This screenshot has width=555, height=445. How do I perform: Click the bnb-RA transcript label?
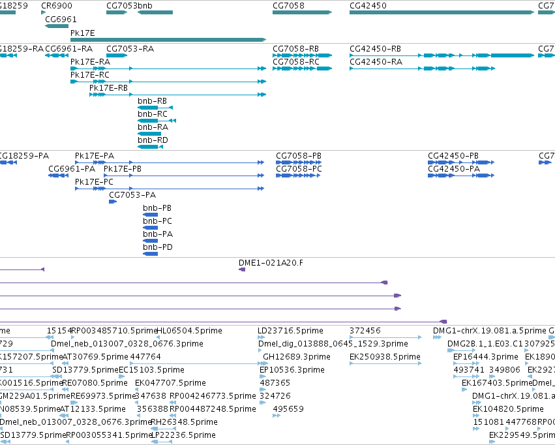coord(153,127)
